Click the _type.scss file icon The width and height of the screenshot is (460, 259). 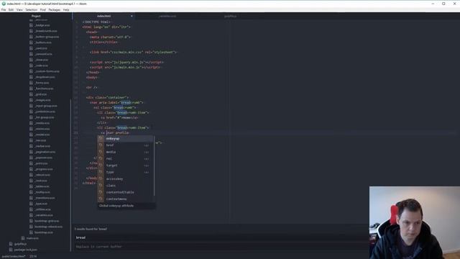(31, 204)
